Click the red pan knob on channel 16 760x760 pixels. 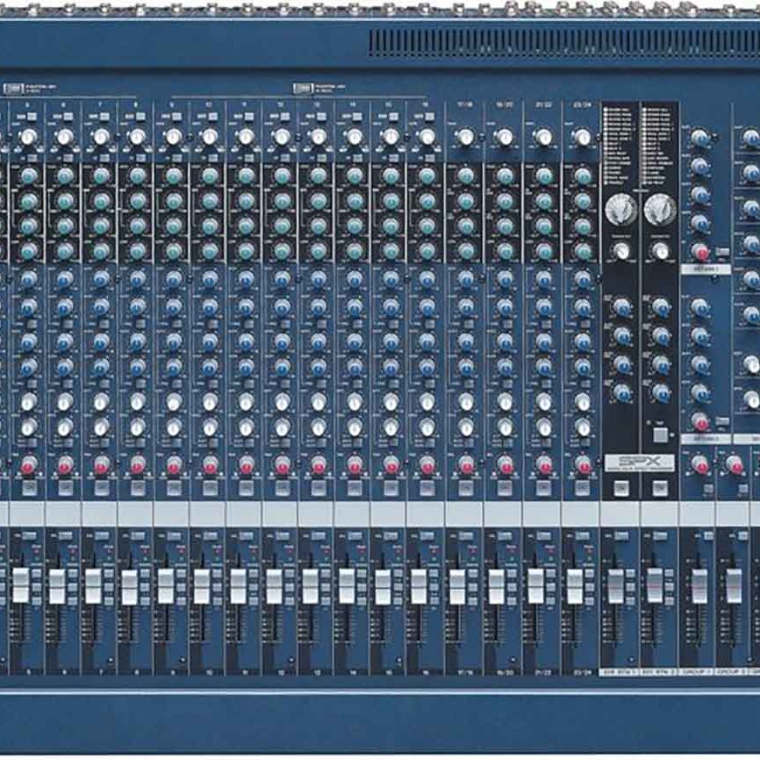click(x=427, y=464)
